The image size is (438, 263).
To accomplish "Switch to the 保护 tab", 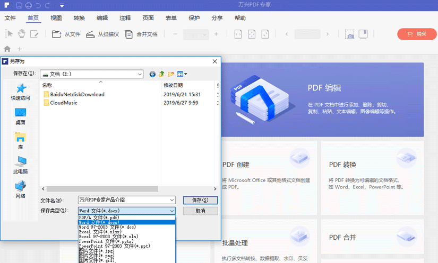I will pos(194,18).
